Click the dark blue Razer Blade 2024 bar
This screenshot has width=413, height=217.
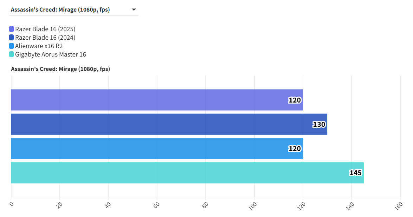158,124
